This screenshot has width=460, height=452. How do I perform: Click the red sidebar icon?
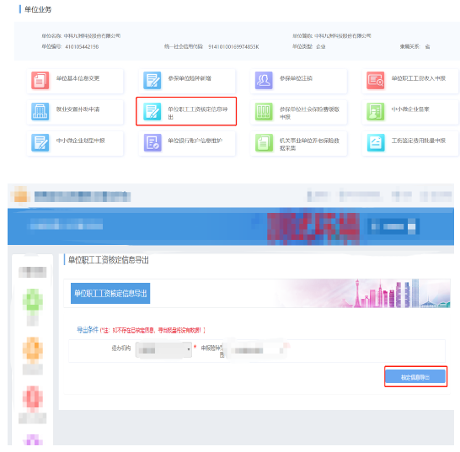(x=33, y=397)
